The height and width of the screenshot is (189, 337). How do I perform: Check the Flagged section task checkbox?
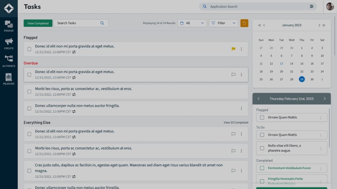(x=29, y=49)
